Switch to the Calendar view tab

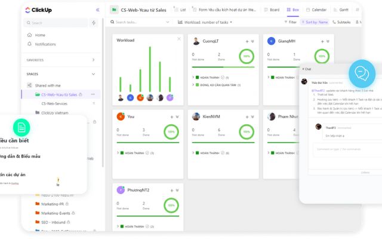click(x=316, y=10)
